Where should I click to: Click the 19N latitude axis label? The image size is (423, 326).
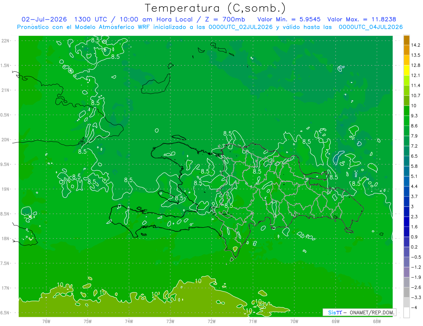tap(6, 189)
